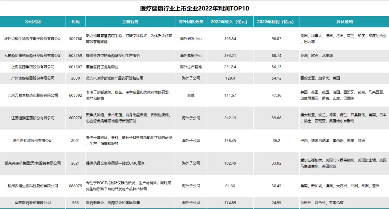Click revenue value 111.67
Image resolution: width=389 pixels, height=209 pixels.
[230, 95]
